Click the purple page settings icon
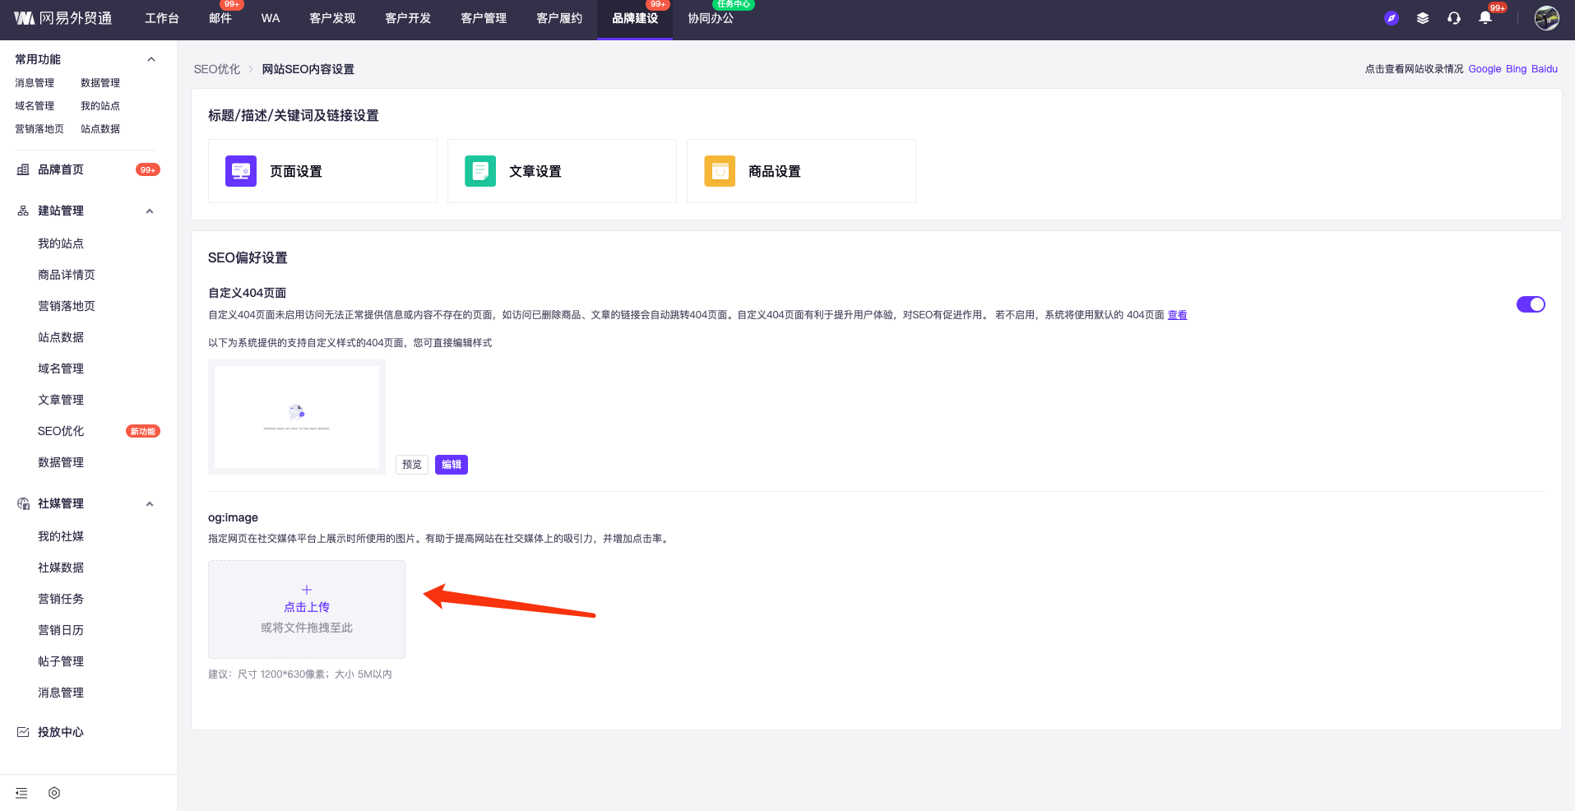The image size is (1575, 811). 241,171
